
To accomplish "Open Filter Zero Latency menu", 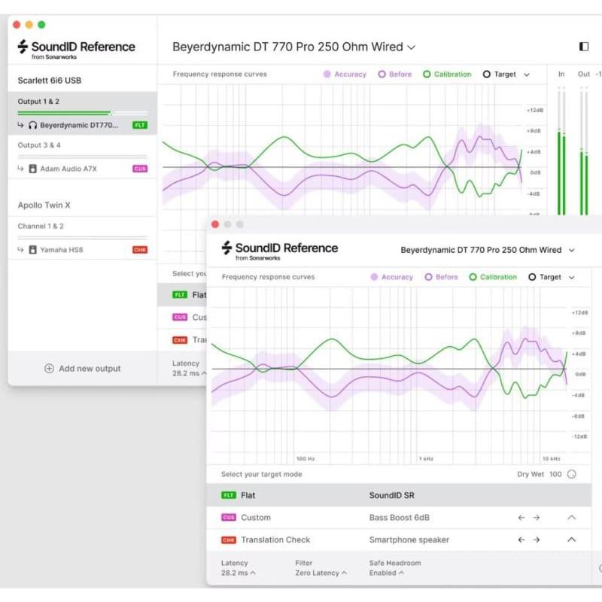I will tap(321, 568).
